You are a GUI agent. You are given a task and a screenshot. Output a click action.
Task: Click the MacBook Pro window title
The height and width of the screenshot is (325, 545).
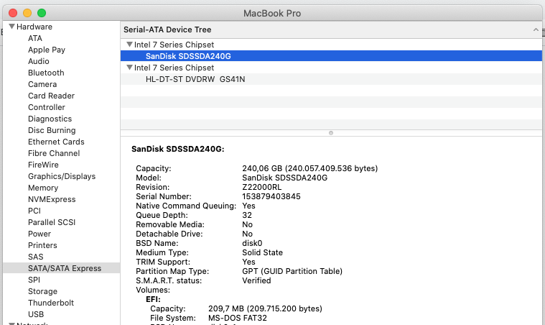coord(272,13)
